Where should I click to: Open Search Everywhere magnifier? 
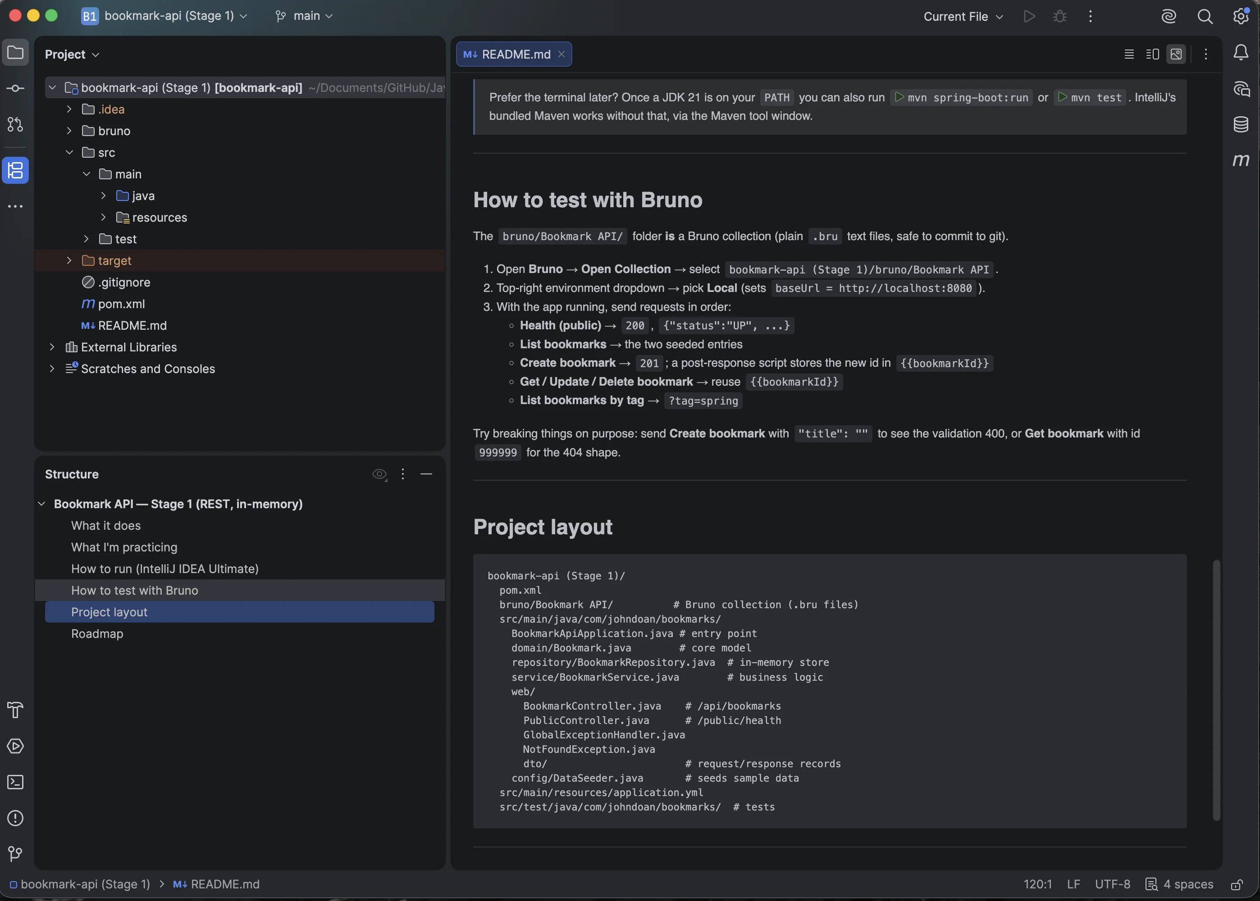[x=1205, y=16]
